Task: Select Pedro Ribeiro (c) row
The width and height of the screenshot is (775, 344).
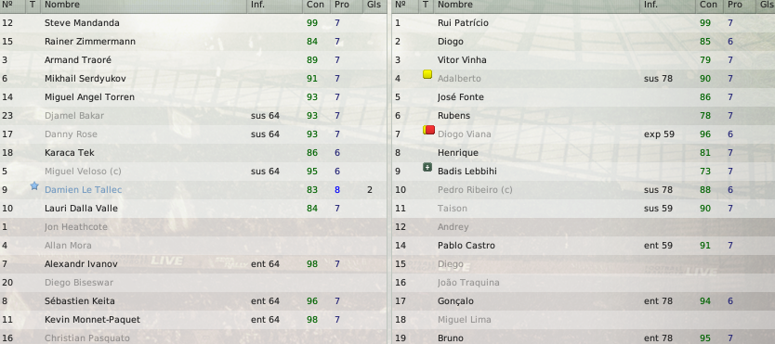Action: (584, 190)
